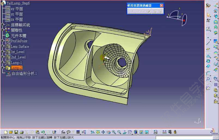Screen dimensions: 219x140
Task: Open Measure Between tool
Action: [x=164, y=132]
